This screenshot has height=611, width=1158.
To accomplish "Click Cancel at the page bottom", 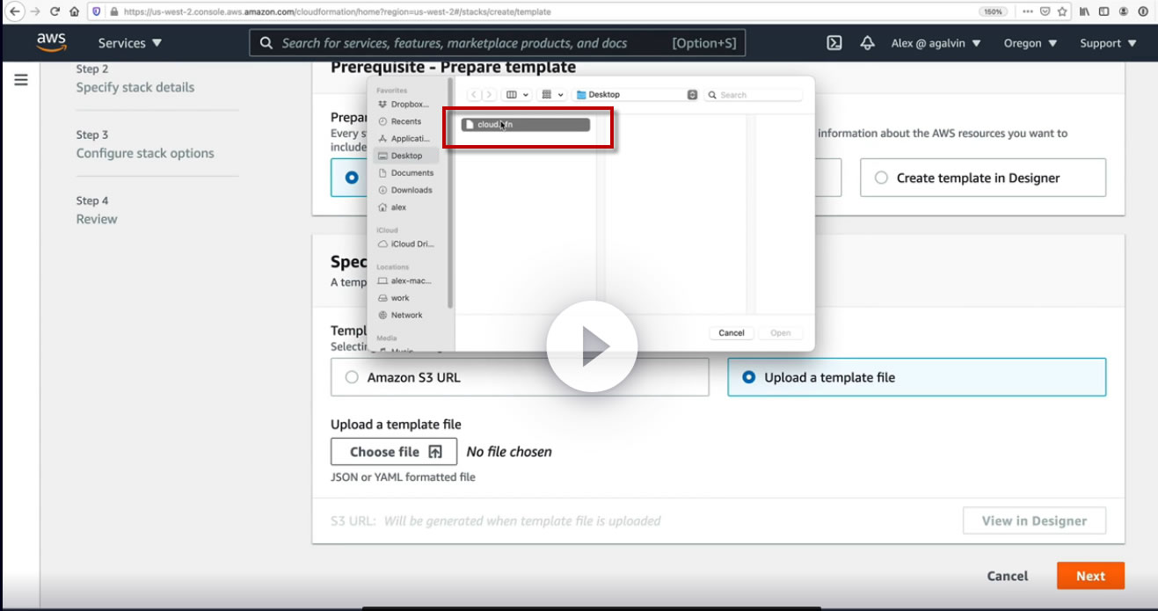I will [1008, 576].
